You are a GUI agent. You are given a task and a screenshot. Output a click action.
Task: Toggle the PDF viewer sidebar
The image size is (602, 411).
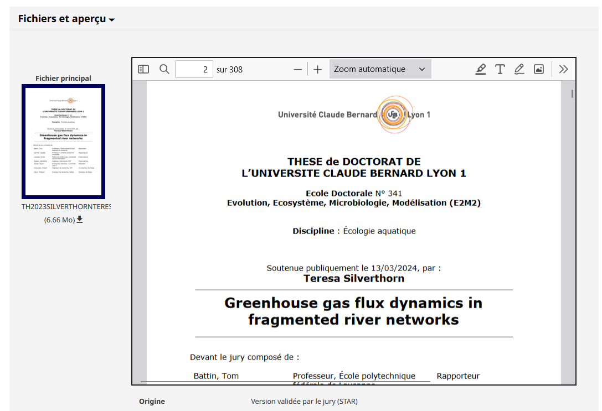click(143, 69)
